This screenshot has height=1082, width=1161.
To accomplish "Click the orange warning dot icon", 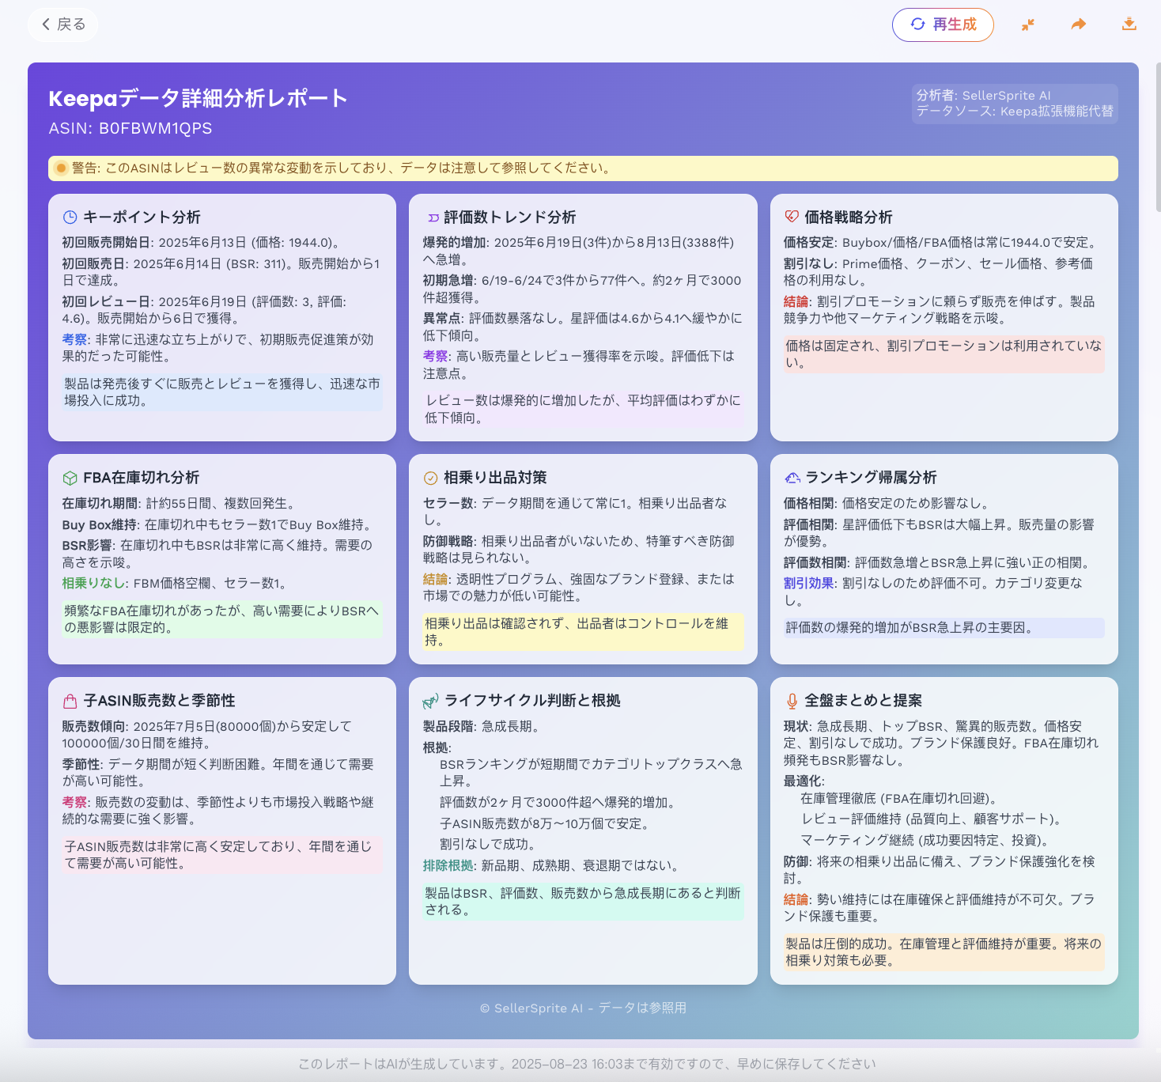I will (61, 168).
